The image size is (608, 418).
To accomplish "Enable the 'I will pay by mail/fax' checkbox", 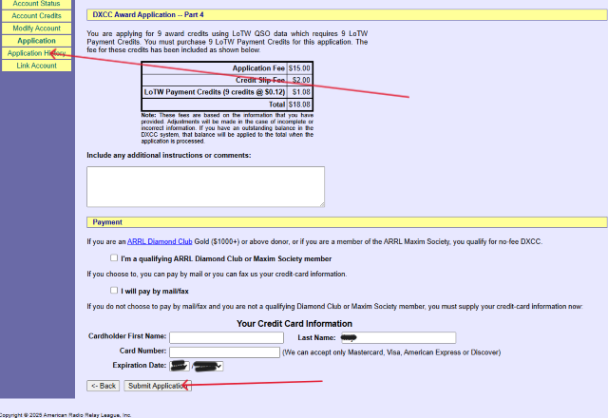I will coord(114,290).
